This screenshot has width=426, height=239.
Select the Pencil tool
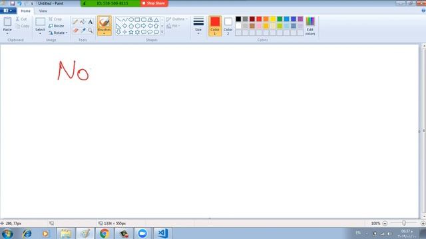point(75,22)
